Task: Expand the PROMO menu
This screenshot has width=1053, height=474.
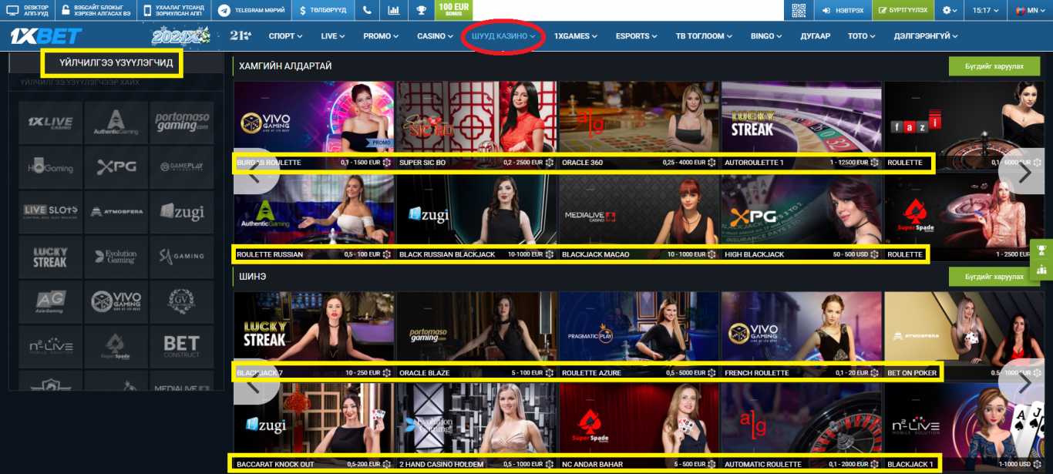Action: [x=381, y=36]
